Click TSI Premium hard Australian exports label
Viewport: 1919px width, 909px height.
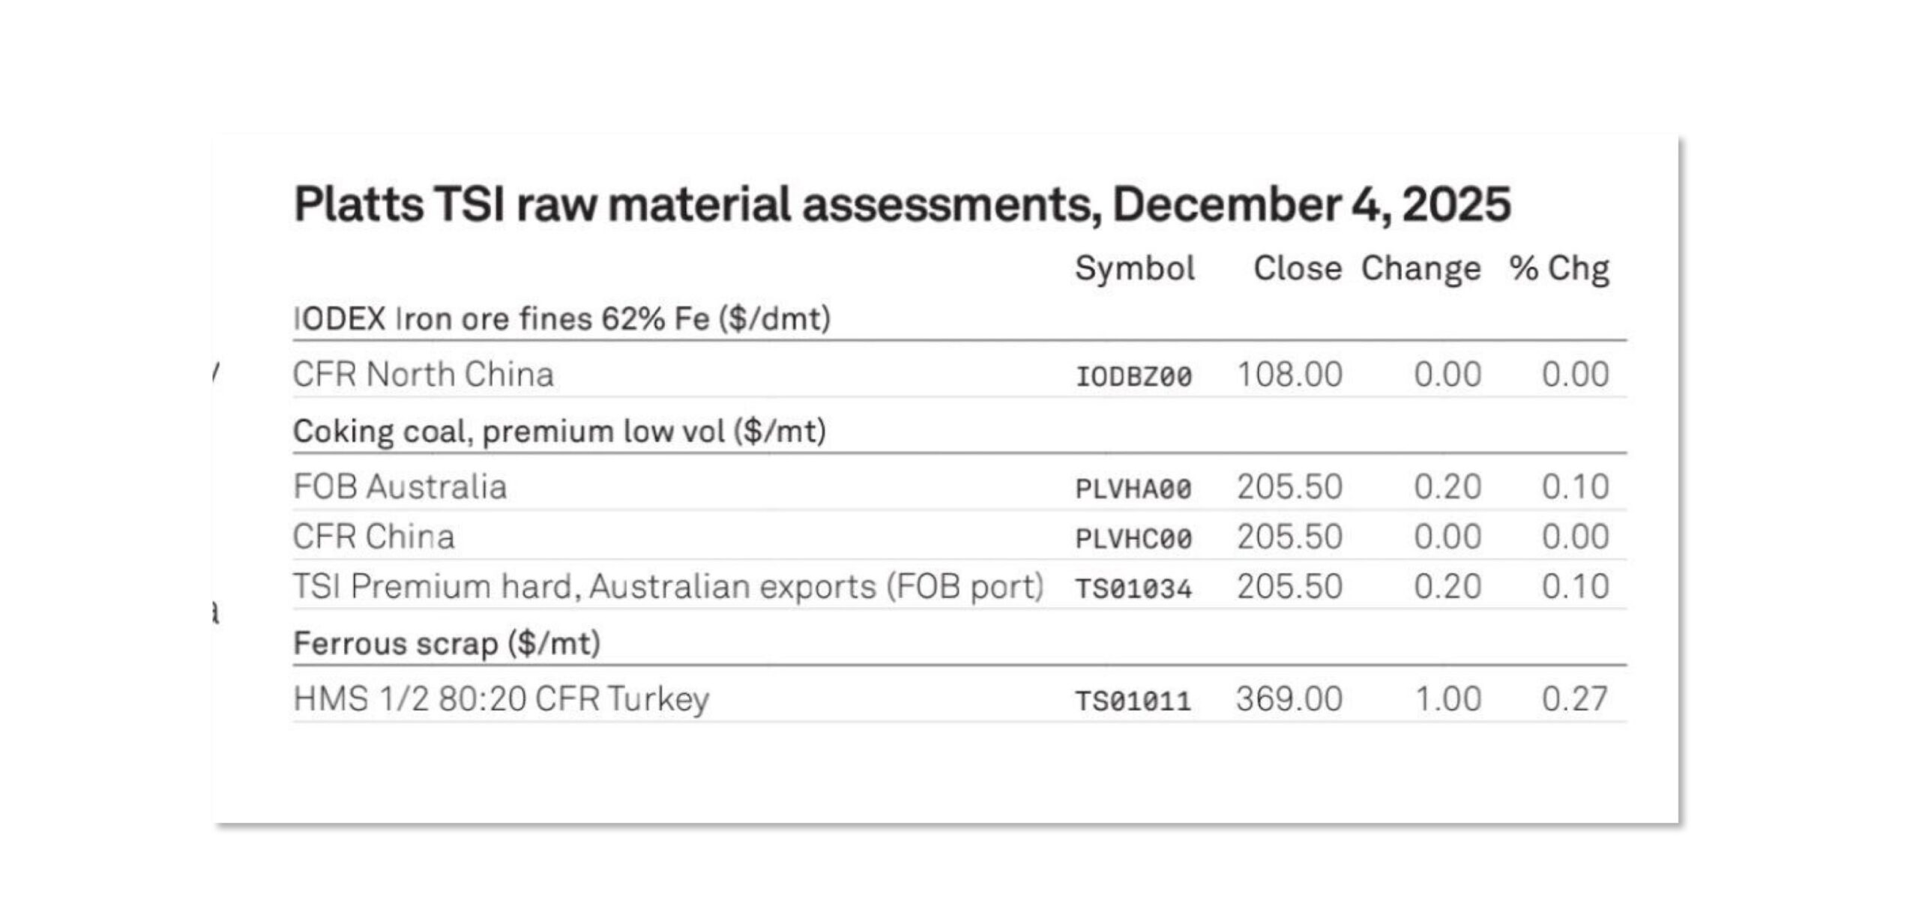(x=668, y=587)
